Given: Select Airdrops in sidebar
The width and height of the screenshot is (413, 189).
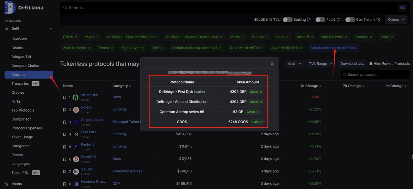Looking at the screenshot, I should pos(29,75).
